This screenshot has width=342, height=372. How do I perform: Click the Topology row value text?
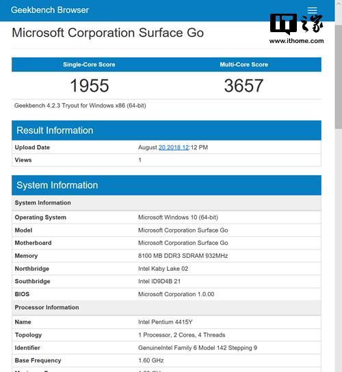tap(181, 335)
